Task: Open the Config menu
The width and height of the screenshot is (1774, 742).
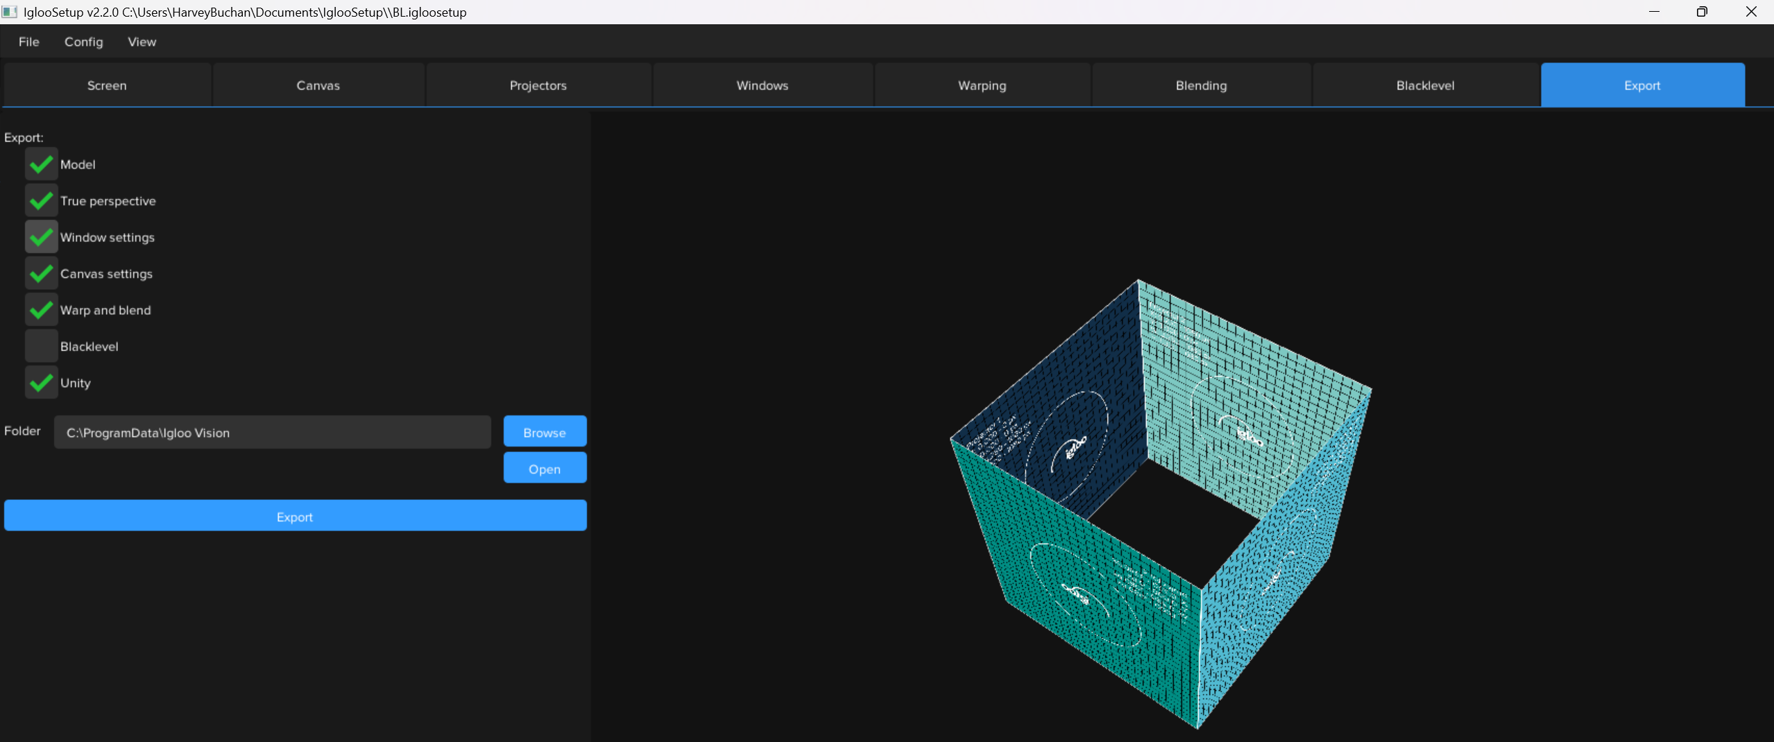Action: (x=83, y=42)
